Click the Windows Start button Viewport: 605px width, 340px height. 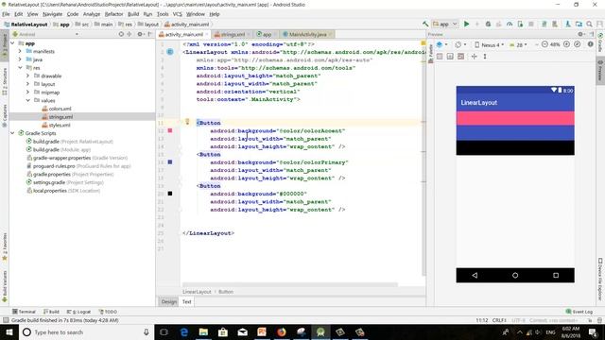point(9,331)
